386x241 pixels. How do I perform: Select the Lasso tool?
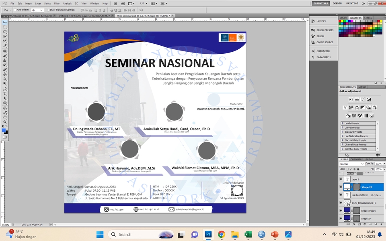tap(5, 31)
